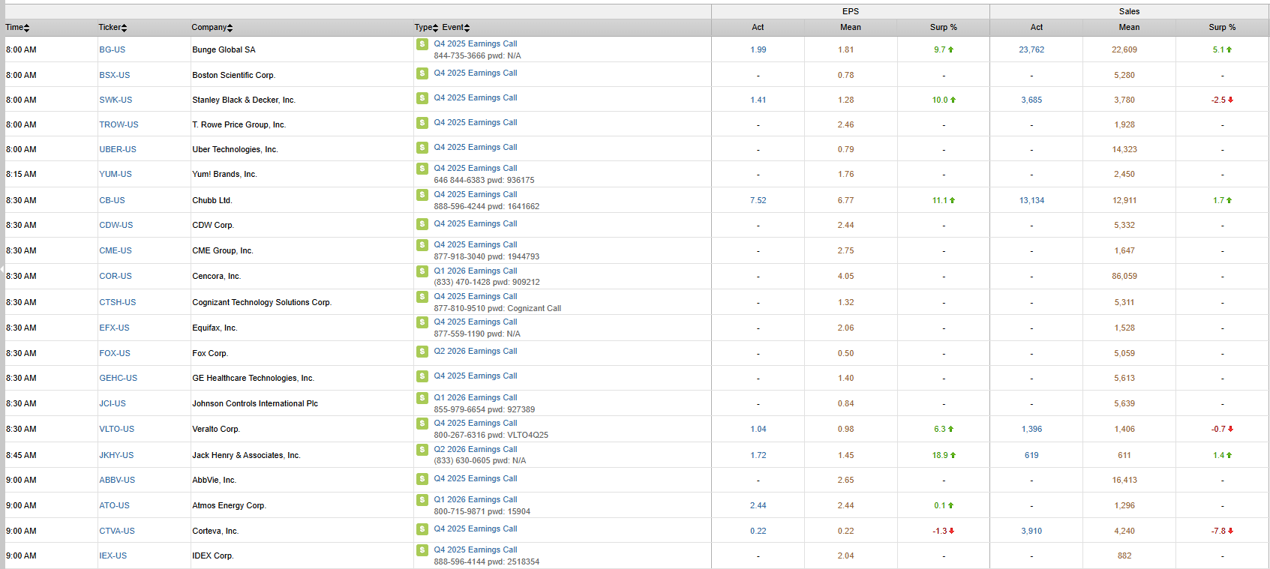Click the green event icon in Corteva row
1270x569 pixels.
(422, 529)
